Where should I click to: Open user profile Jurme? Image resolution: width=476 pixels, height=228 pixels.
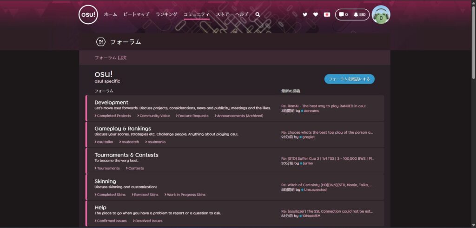(308, 163)
